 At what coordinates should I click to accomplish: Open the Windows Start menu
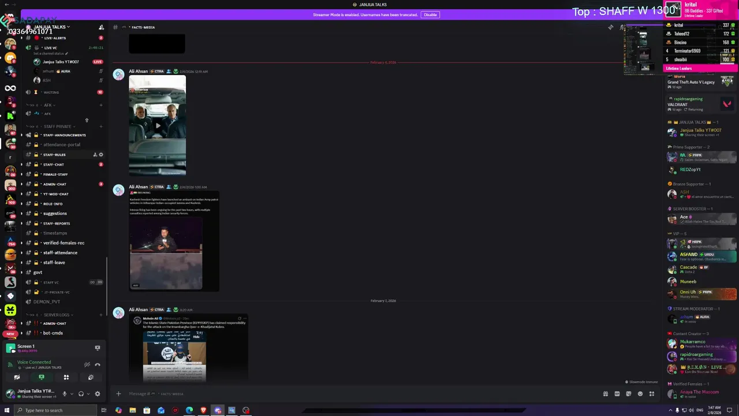click(8, 410)
